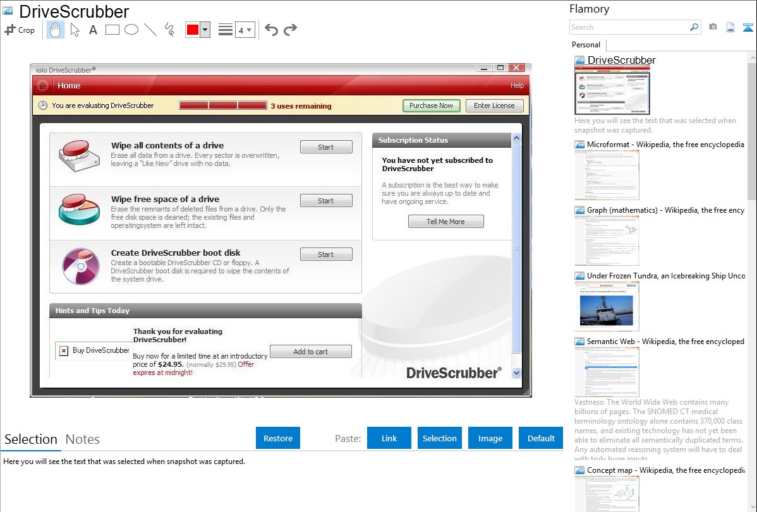Click the boot disk CD icon
The height and width of the screenshot is (512, 757).
tap(81, 266)
